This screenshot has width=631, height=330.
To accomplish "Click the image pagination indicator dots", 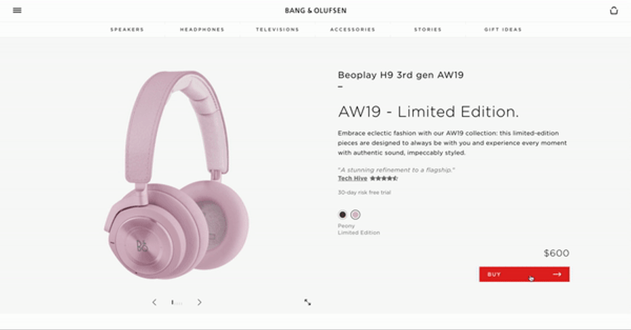I will point(177,303).
